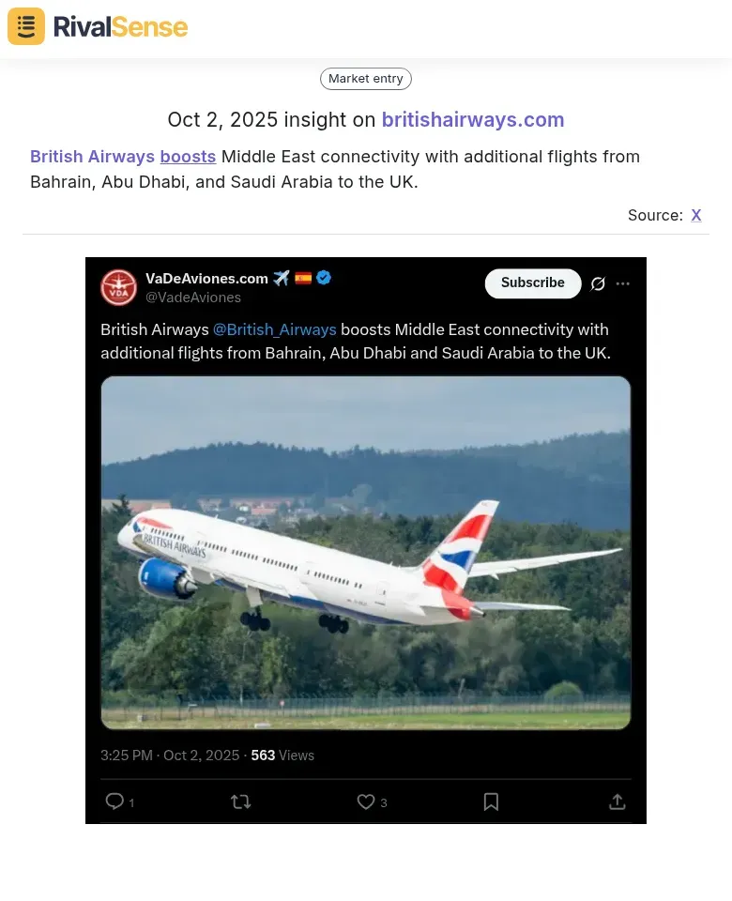The image size is (732, 901).
Task: Select the Market entry tag
Action: (x=366, y=79)
